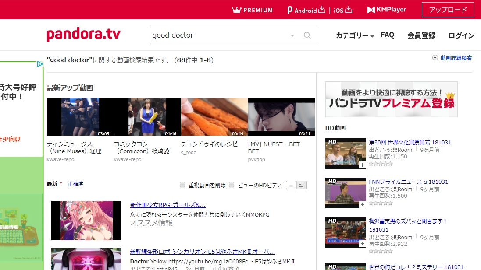
Task: Open the kwave-repo channel under ナインミュージス
Action: click(61, 159)
